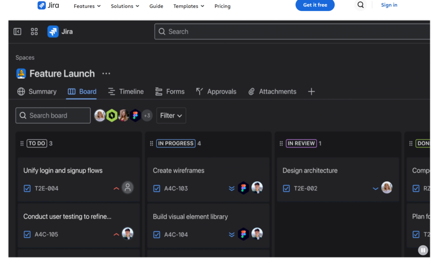Click the Get it free button
The width and height of the screenshot is (437, 260).
(315, 5)
